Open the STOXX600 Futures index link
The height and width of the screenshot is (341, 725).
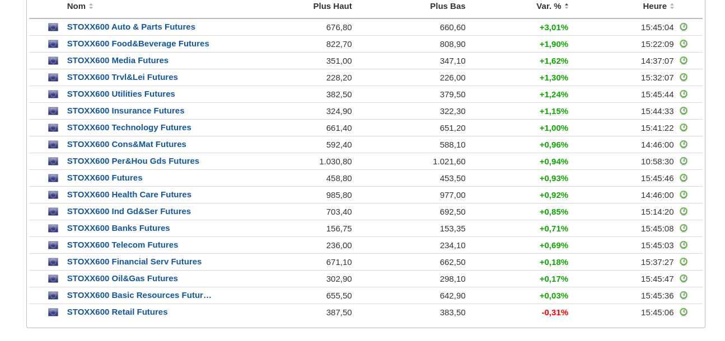105,178
